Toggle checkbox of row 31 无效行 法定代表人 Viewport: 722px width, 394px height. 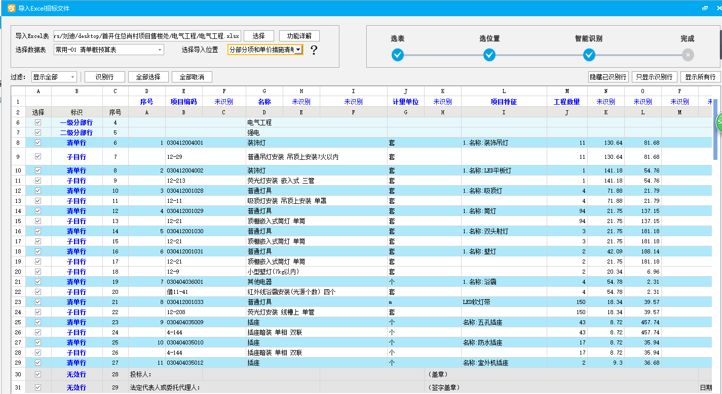pyautogui.click(x=38, y=387)
